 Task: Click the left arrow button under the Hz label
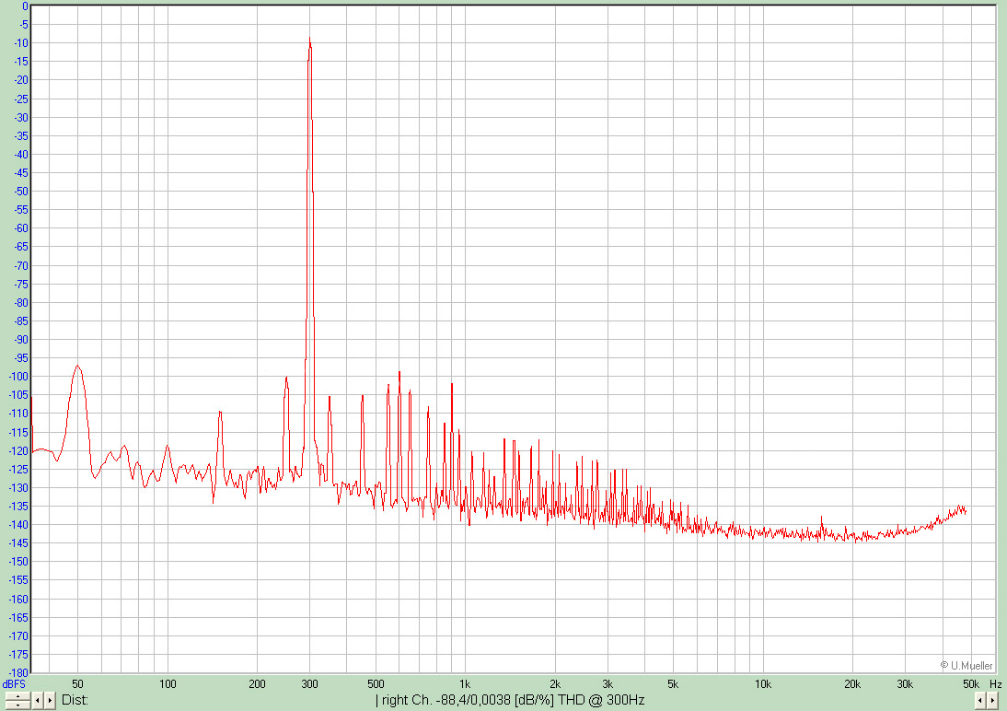[981, 700]
